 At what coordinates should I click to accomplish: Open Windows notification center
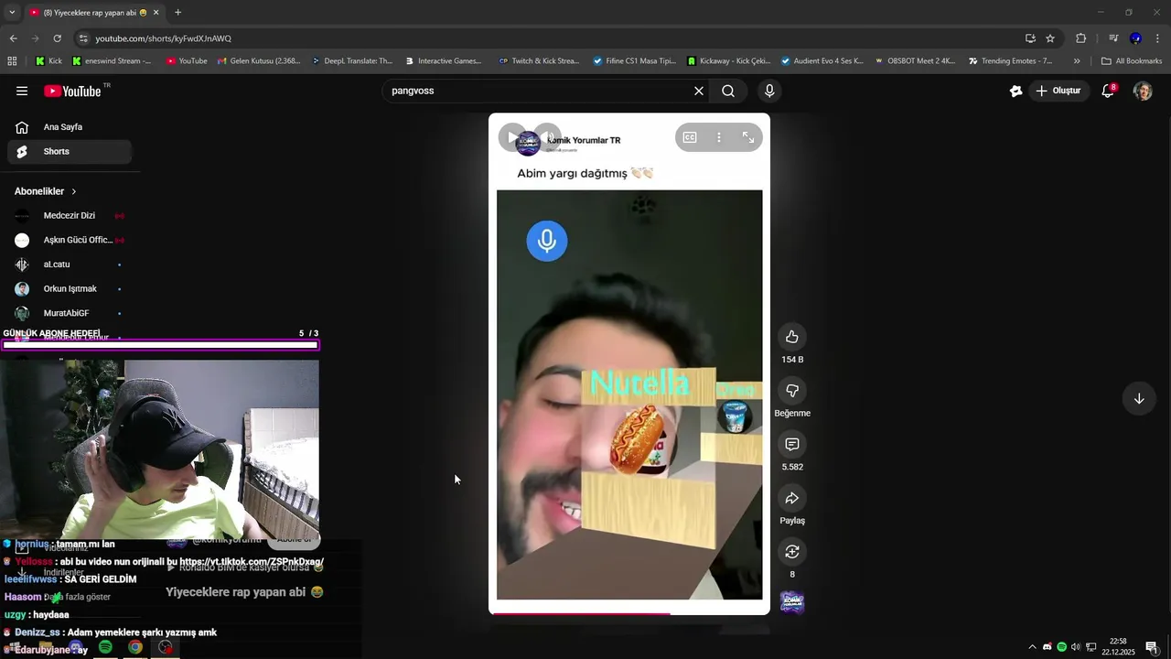(x=1152, y=647)
